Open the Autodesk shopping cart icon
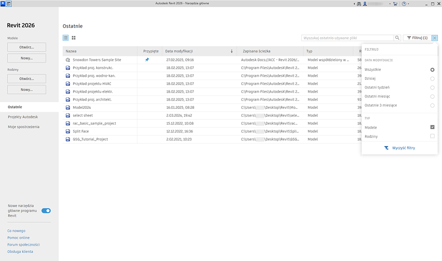The height and width of the screenshot is (261, 442). [395, 4]
